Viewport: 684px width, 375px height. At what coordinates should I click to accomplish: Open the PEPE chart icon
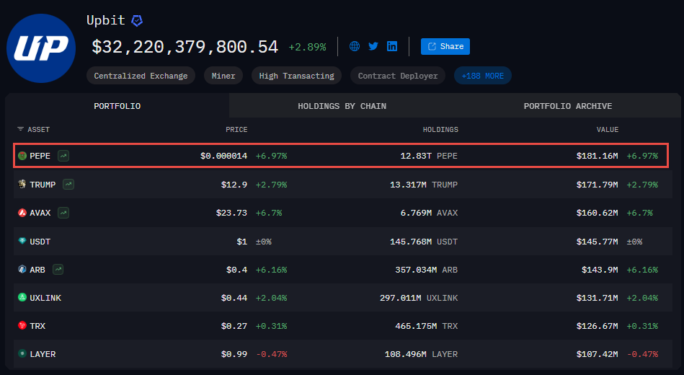click(63, 156)
